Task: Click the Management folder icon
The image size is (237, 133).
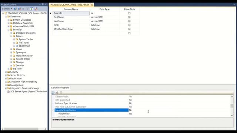Action: click(9, 85)
